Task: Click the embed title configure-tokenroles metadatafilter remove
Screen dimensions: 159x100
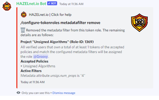Action: [60, 23]
